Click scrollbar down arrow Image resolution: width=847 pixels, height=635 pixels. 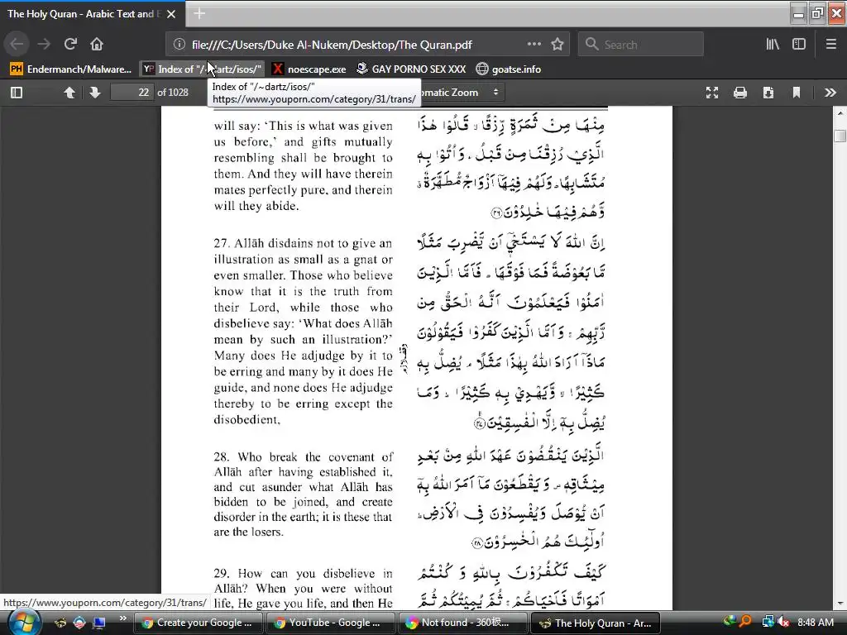840,604
